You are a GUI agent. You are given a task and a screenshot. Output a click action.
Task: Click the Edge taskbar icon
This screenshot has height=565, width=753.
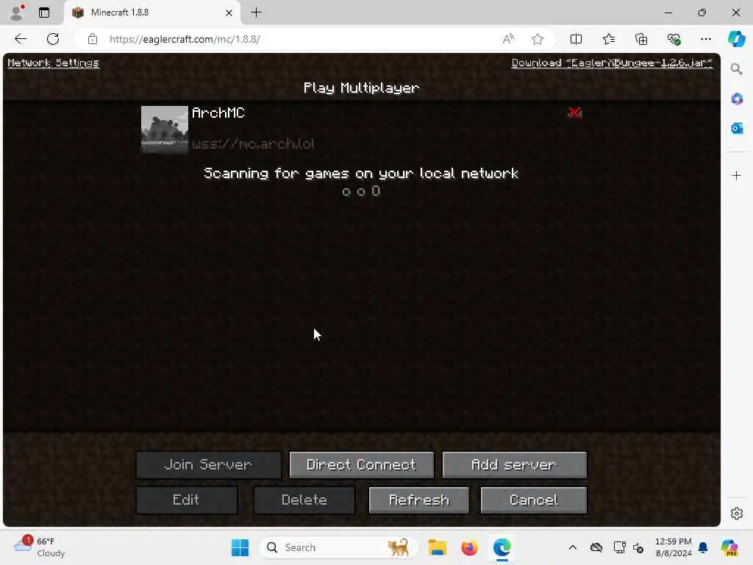pyautogui.click(x=502, y=547)
